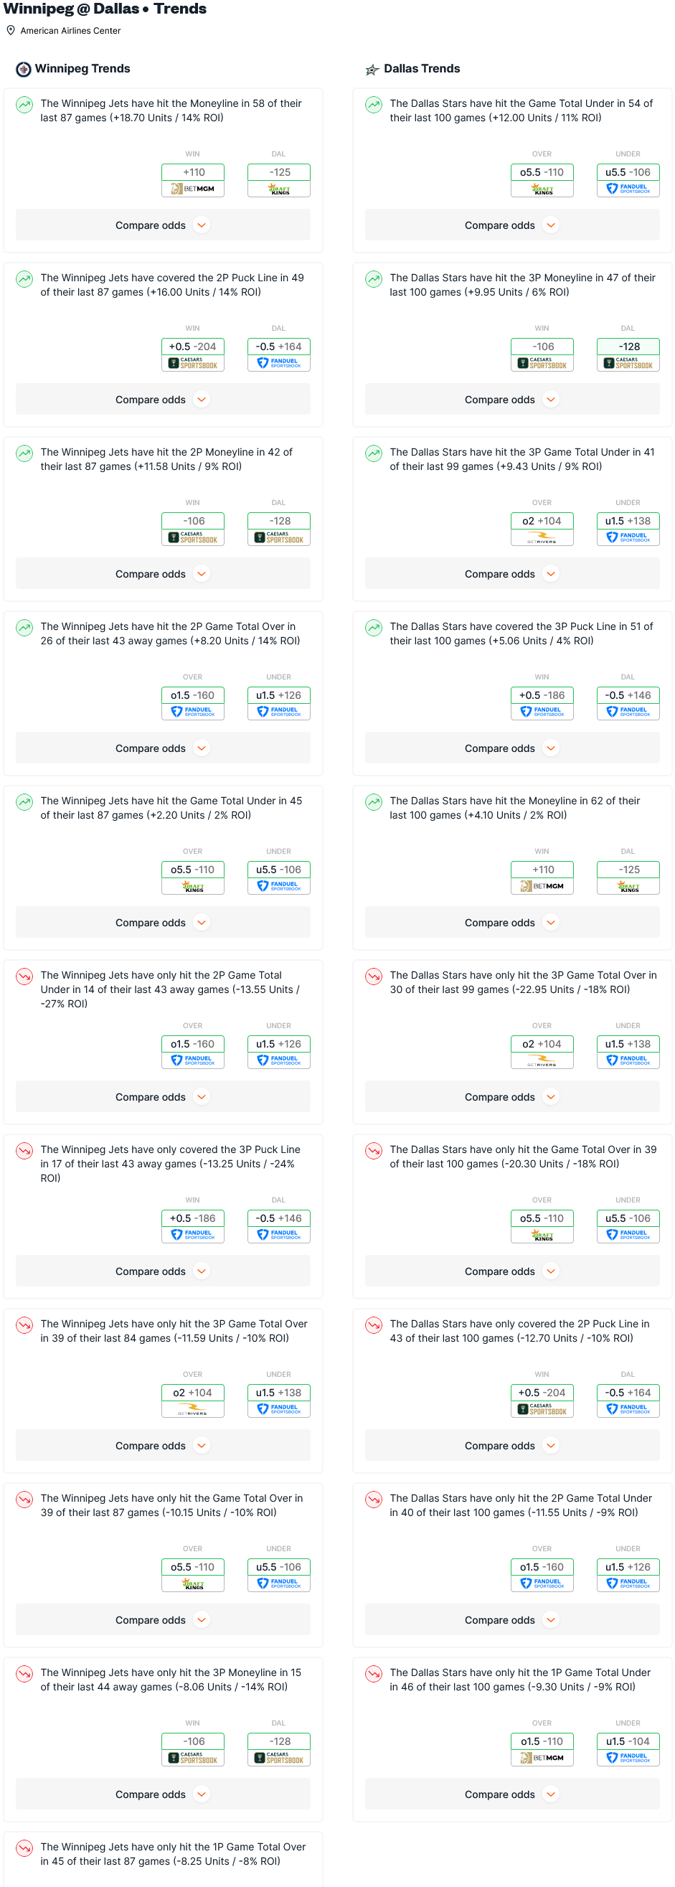Click red trend icon beside Stars 1P Game Total Under
The height and width of the screenshot is (1887, 675).
pos(374,1674)
